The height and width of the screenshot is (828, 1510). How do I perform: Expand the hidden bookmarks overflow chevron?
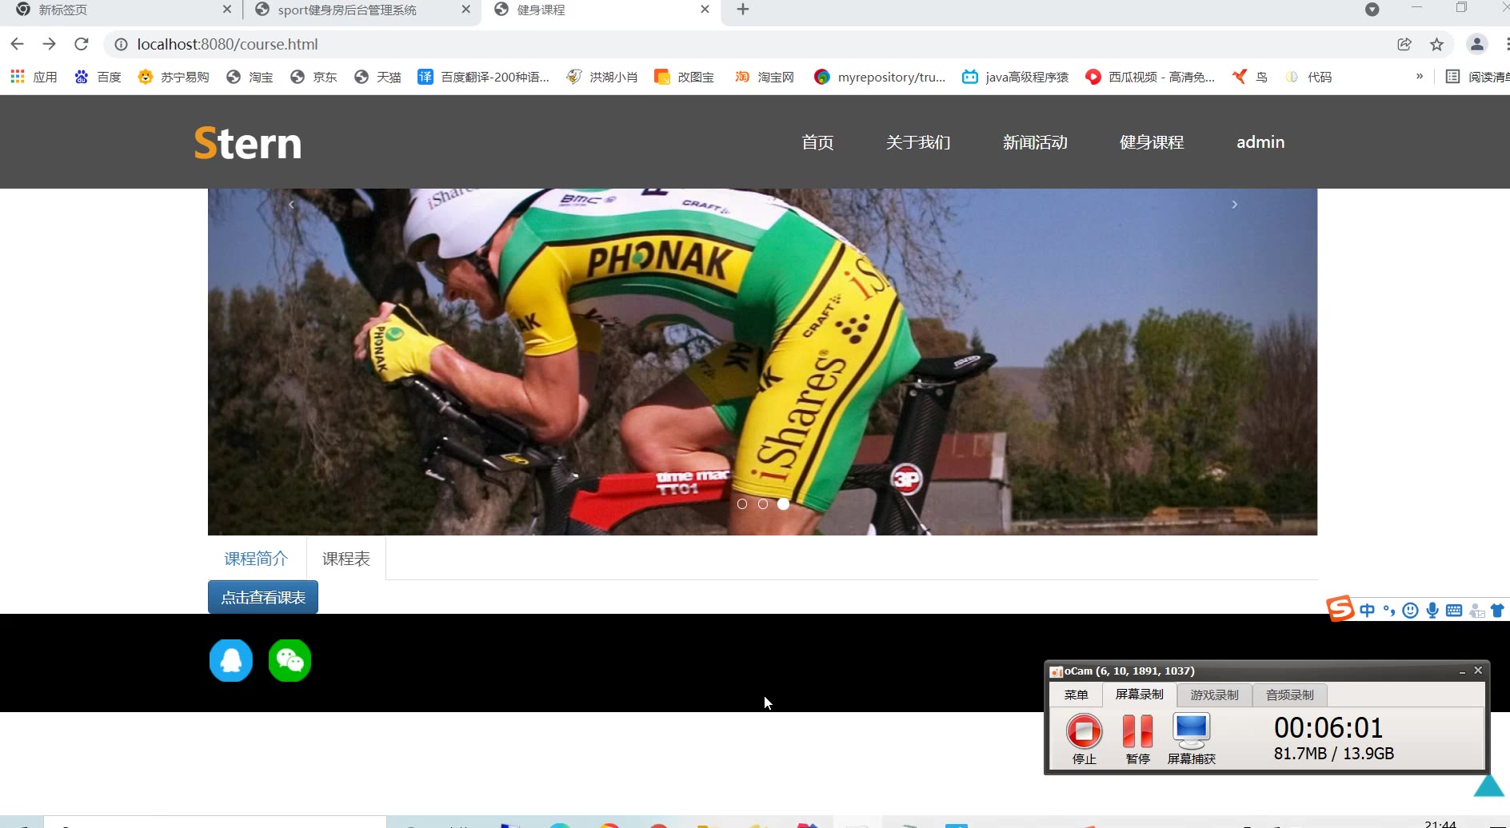[x=1420, y=77]
